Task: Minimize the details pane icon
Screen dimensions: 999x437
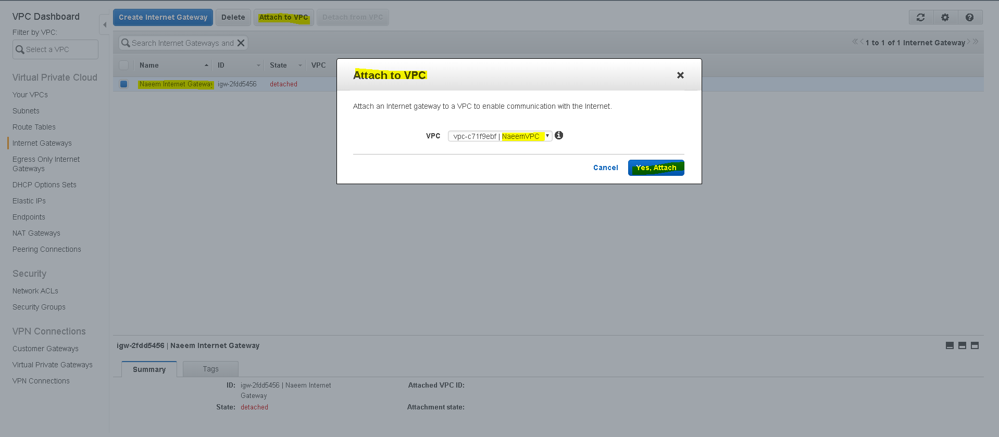Action: (x=950, y=345)
